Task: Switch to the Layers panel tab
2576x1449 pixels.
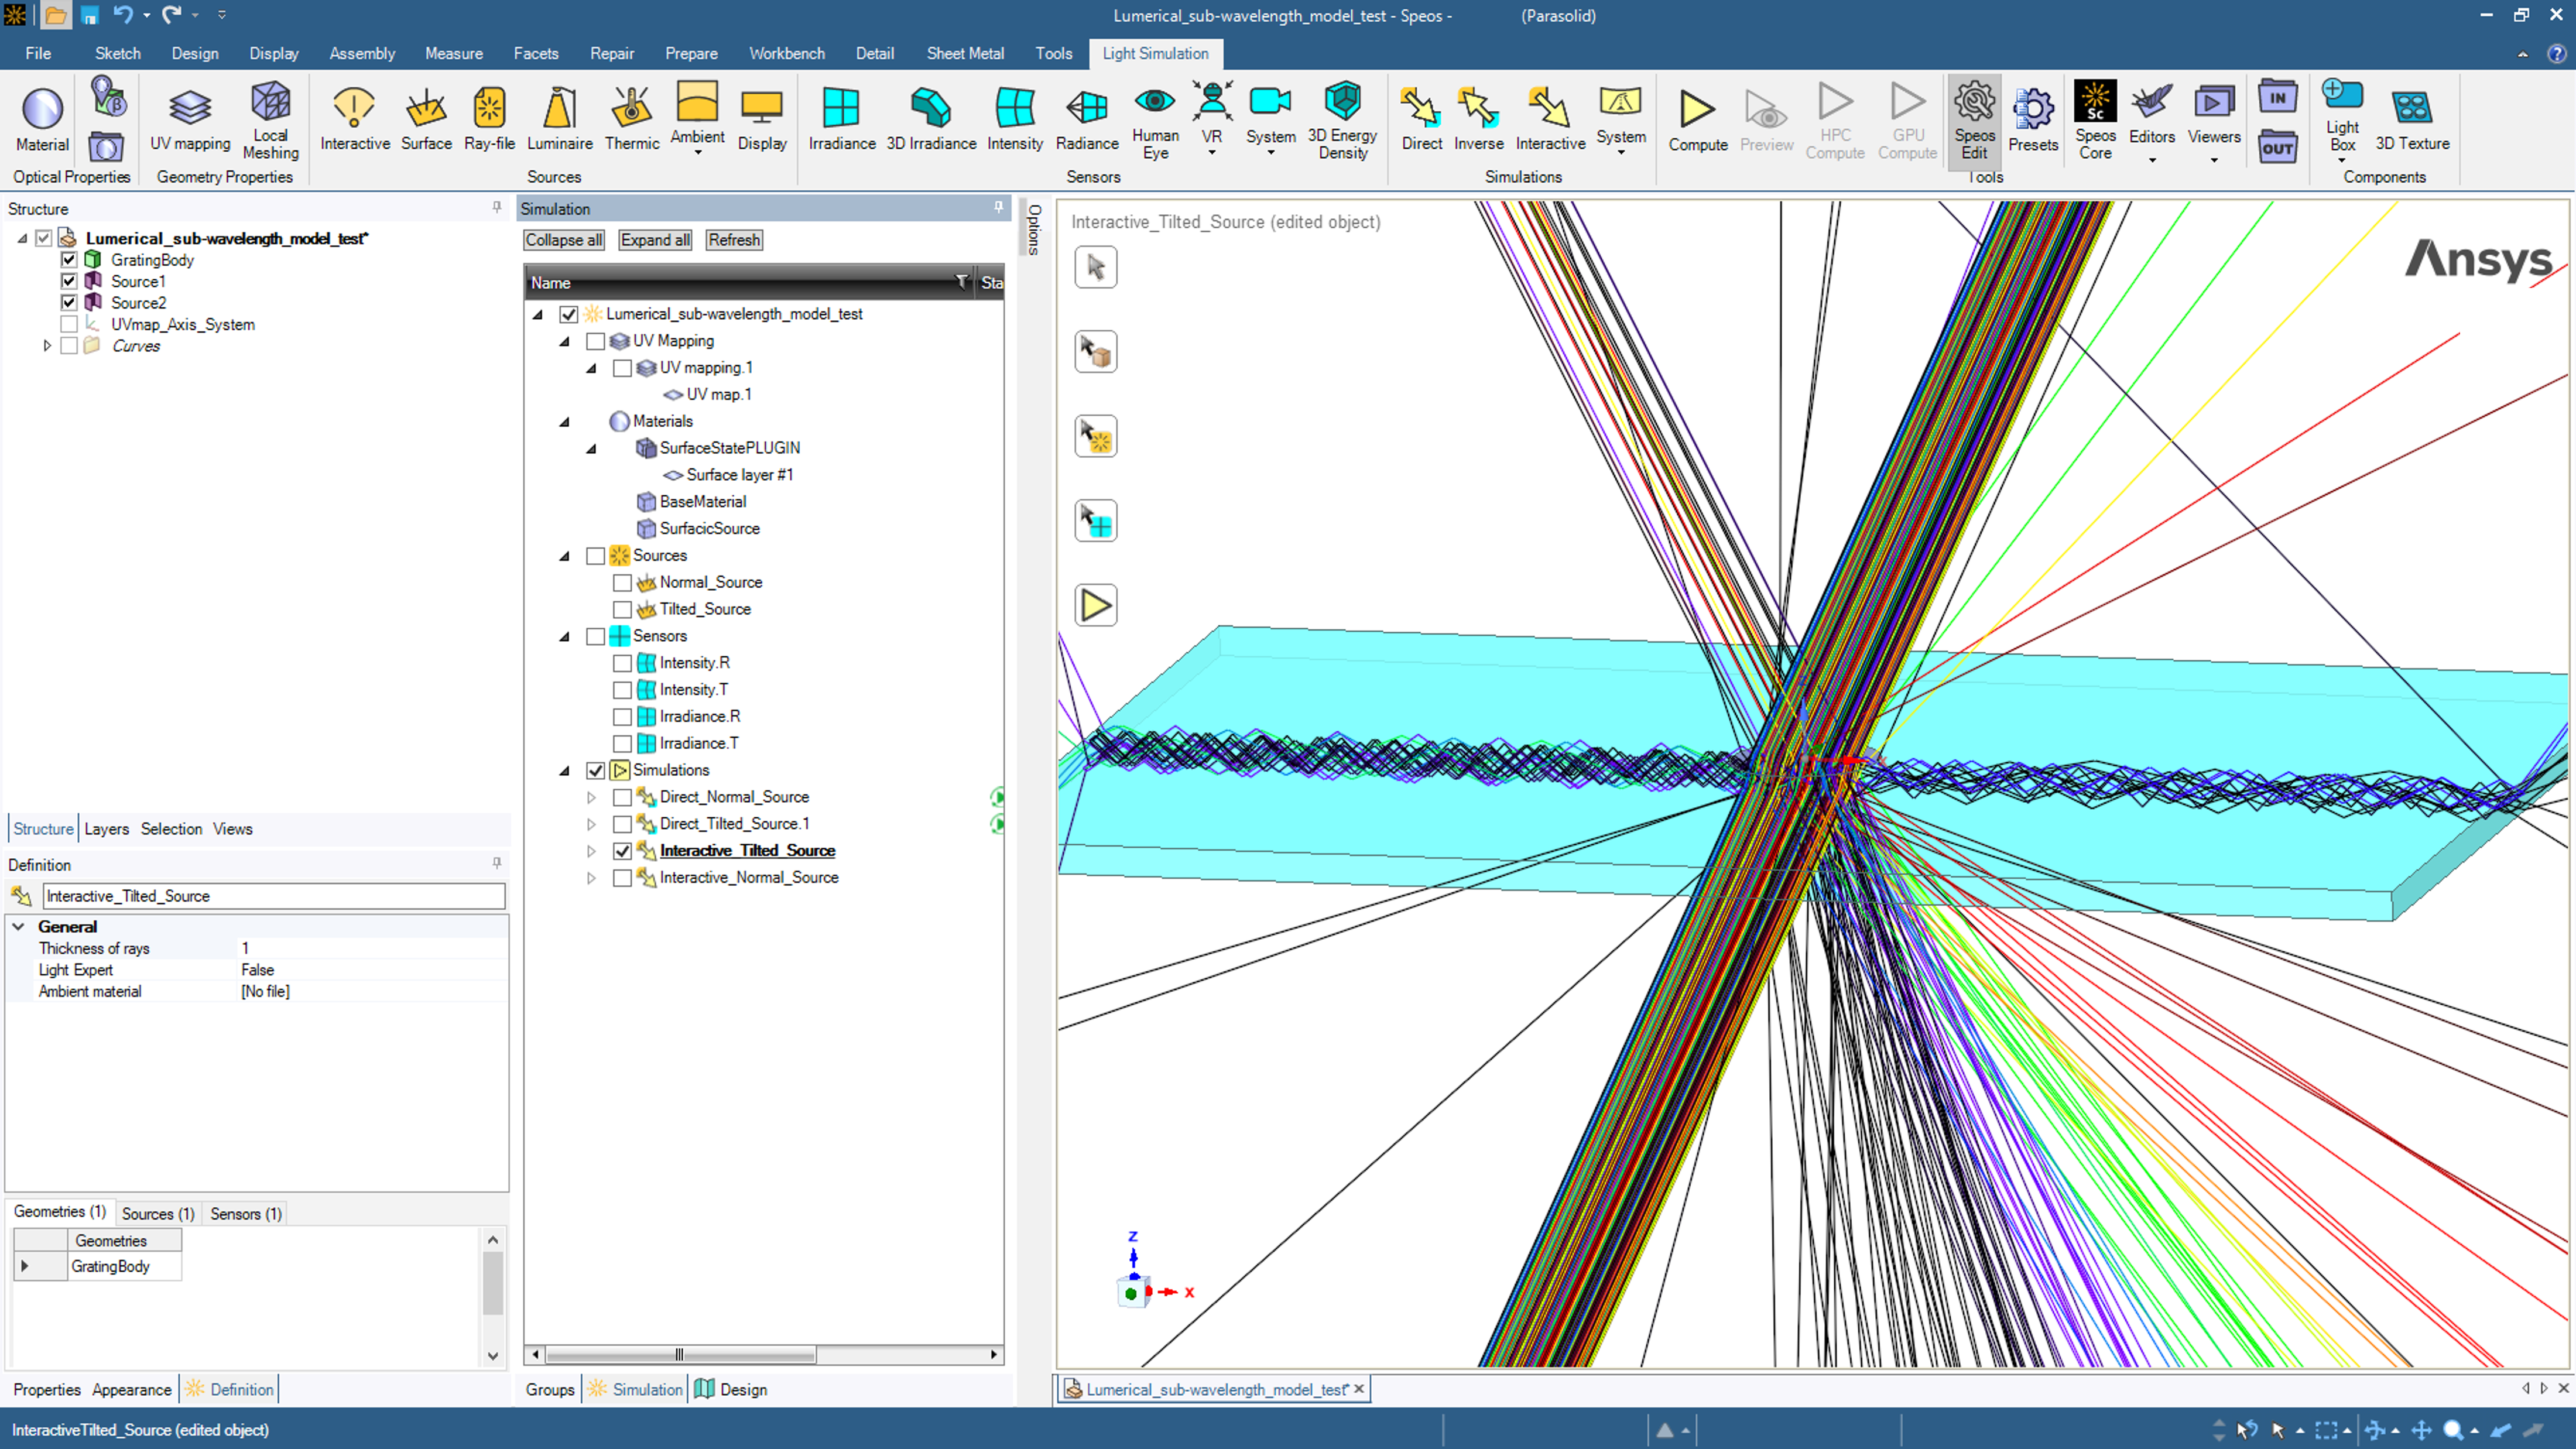Action: pos(106,829)
